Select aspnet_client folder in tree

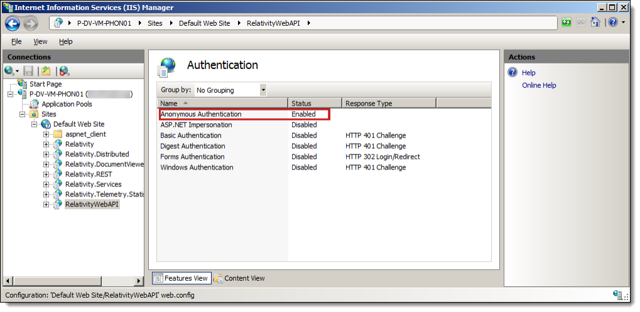[85, 134]
